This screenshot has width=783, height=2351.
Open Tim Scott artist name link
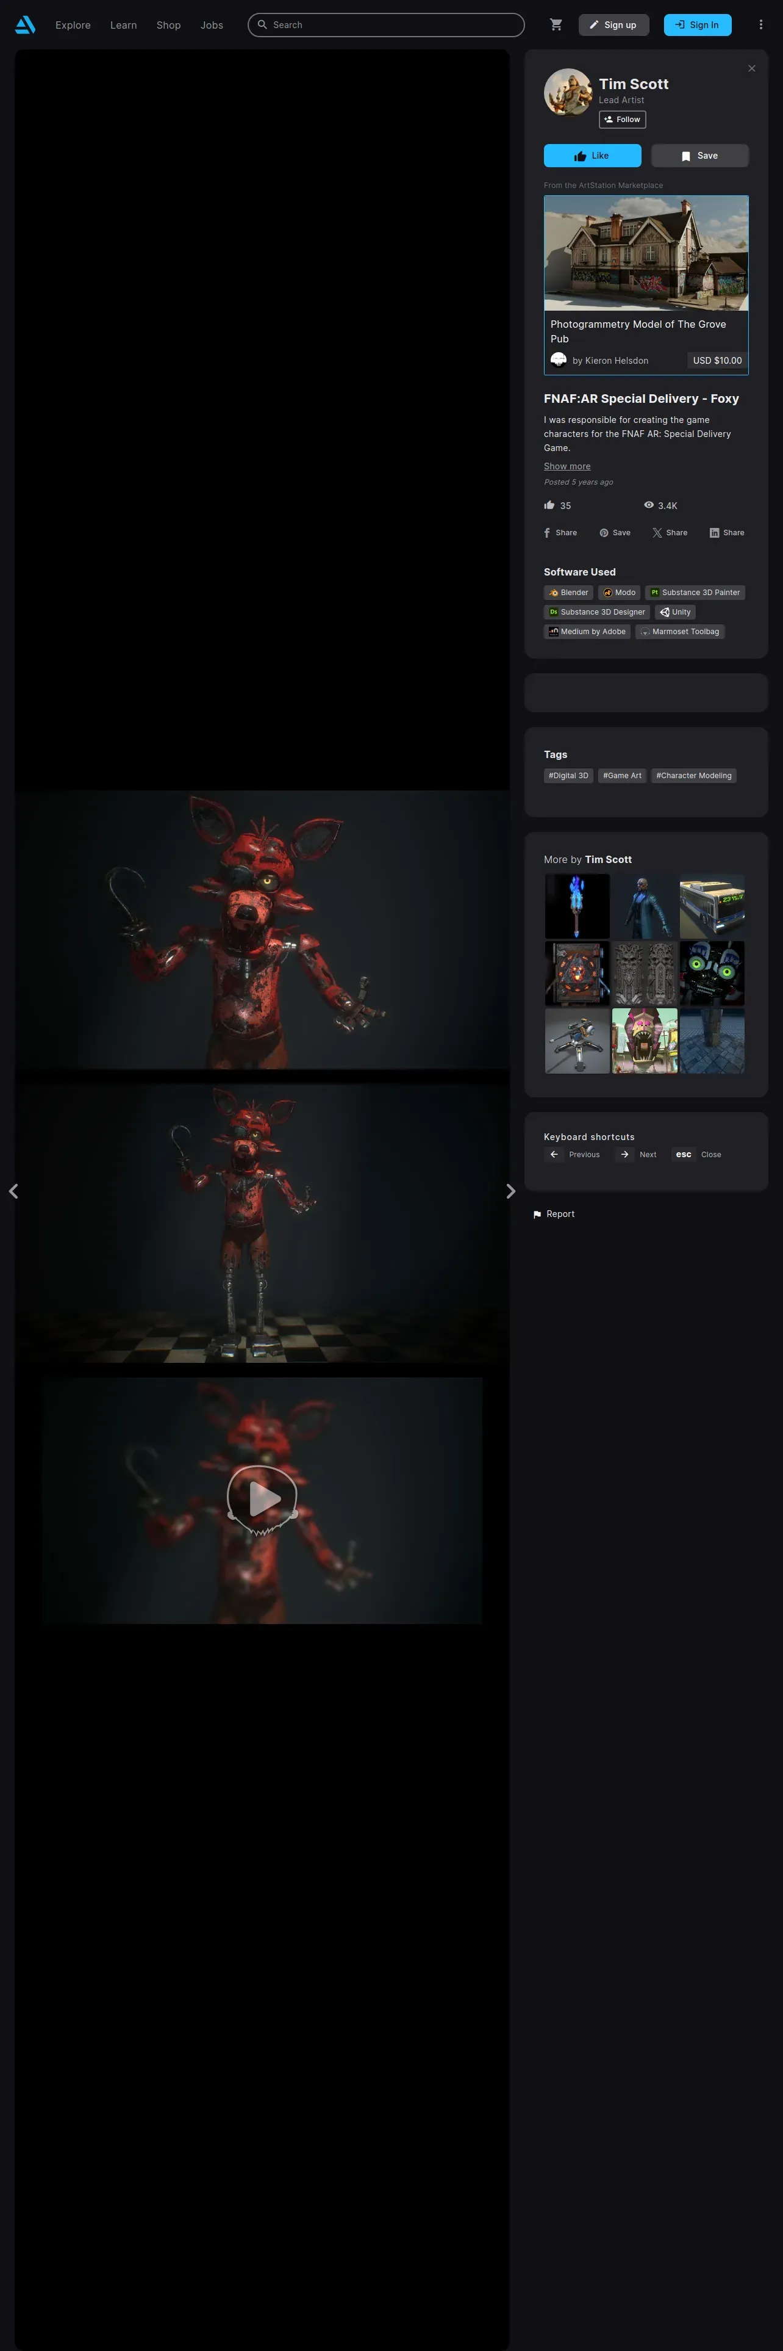point(634,84)
